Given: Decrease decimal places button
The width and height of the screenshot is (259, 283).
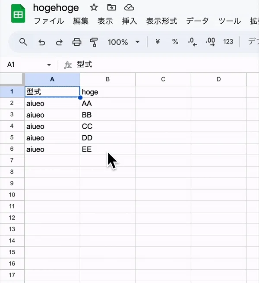Looking at the screenshot, I should [193, 42].
